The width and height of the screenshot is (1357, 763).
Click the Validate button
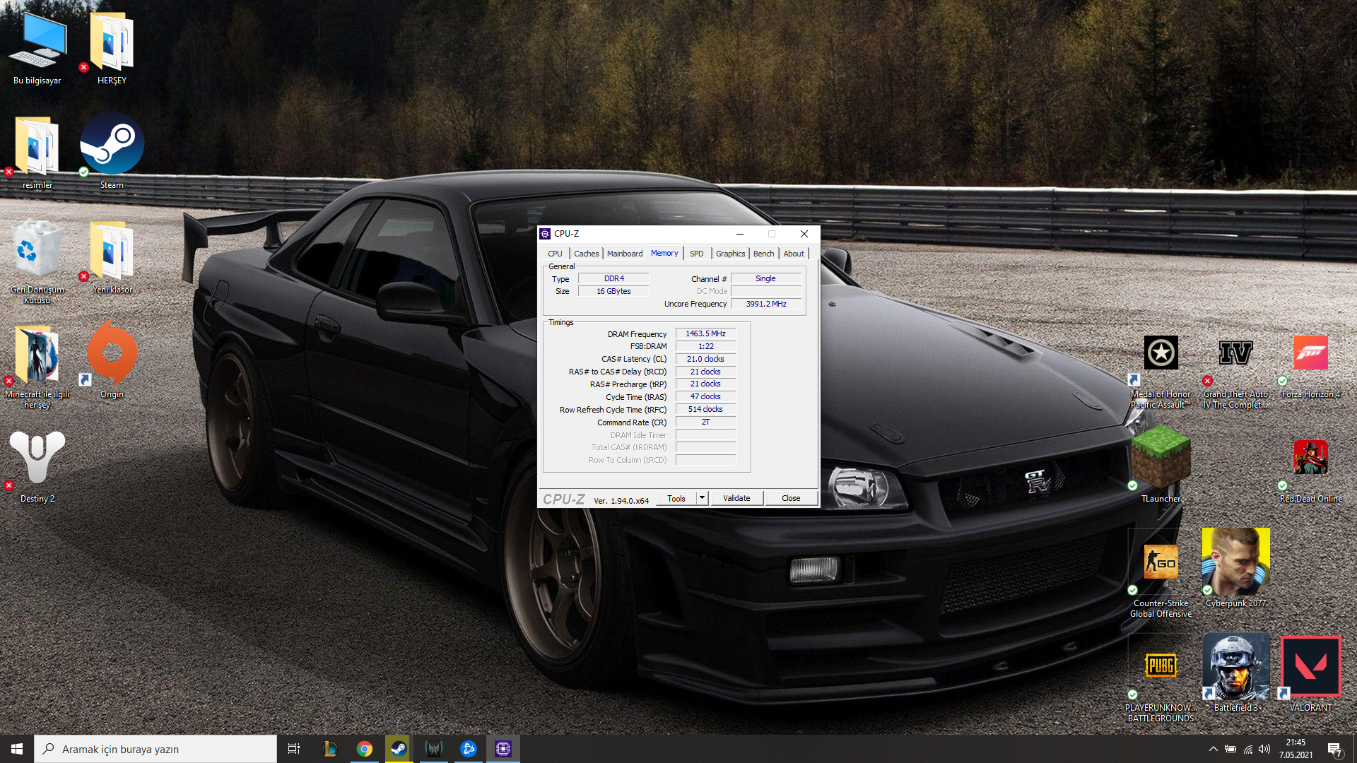[x=736, y=498]
